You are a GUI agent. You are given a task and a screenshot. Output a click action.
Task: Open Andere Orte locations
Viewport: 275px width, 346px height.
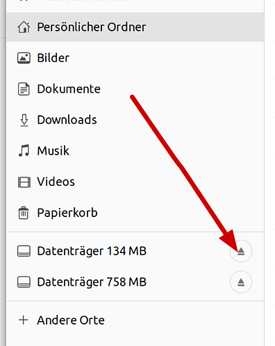(135, 320)
